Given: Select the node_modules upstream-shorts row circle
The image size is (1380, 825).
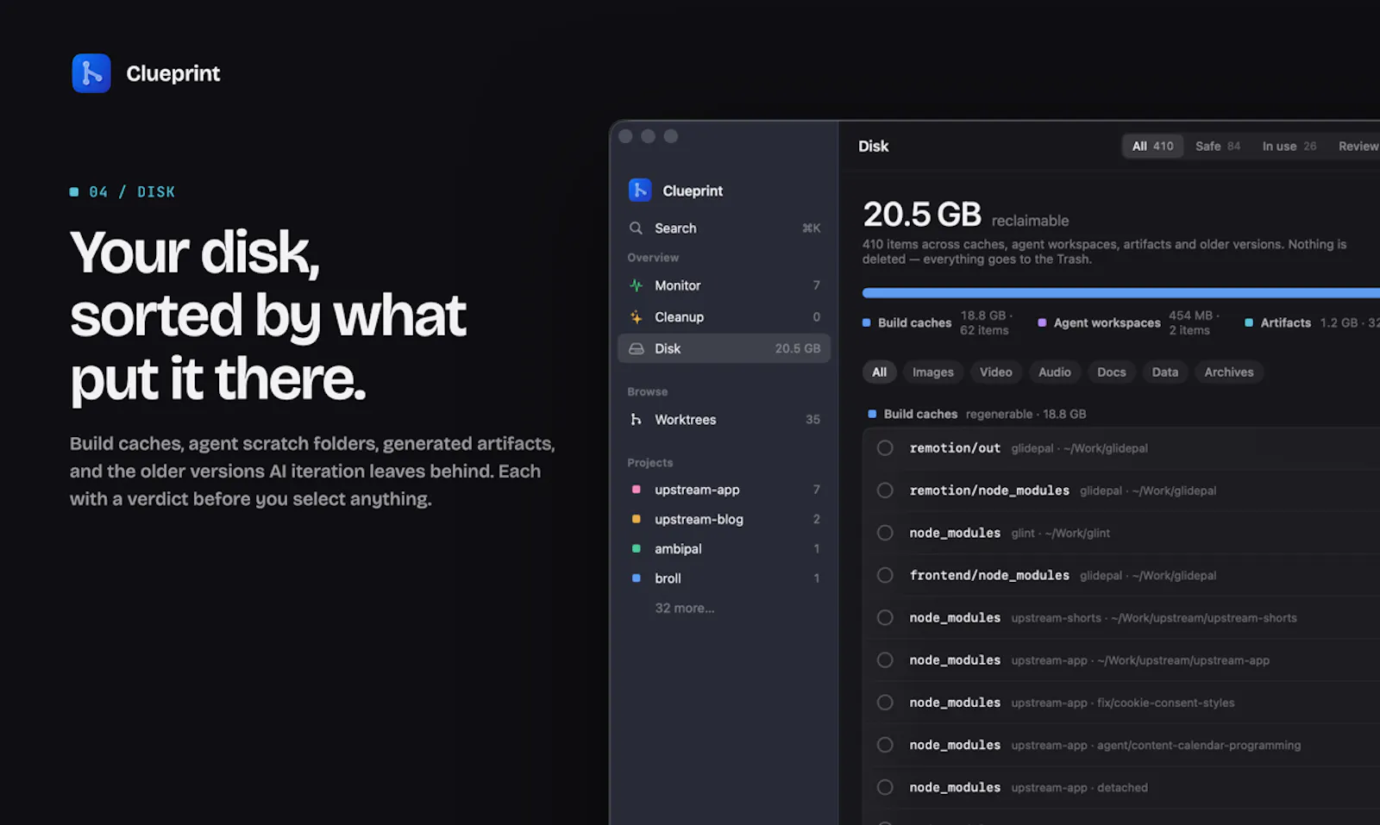Looking at the screenshot, I should 885,618.
